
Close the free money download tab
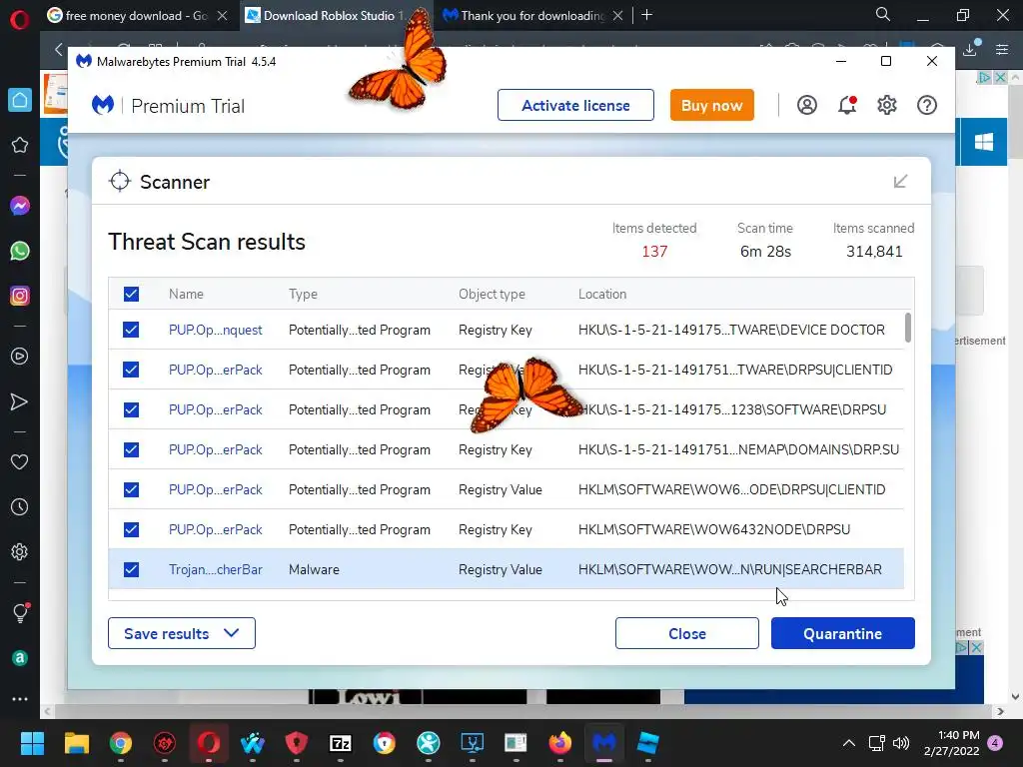[223, 15]
